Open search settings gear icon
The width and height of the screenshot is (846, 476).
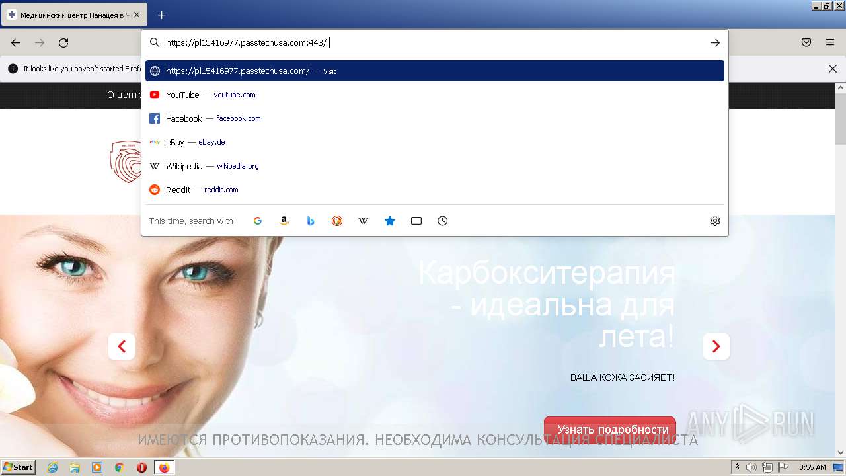pyautogui.click(x=715, y=221)
